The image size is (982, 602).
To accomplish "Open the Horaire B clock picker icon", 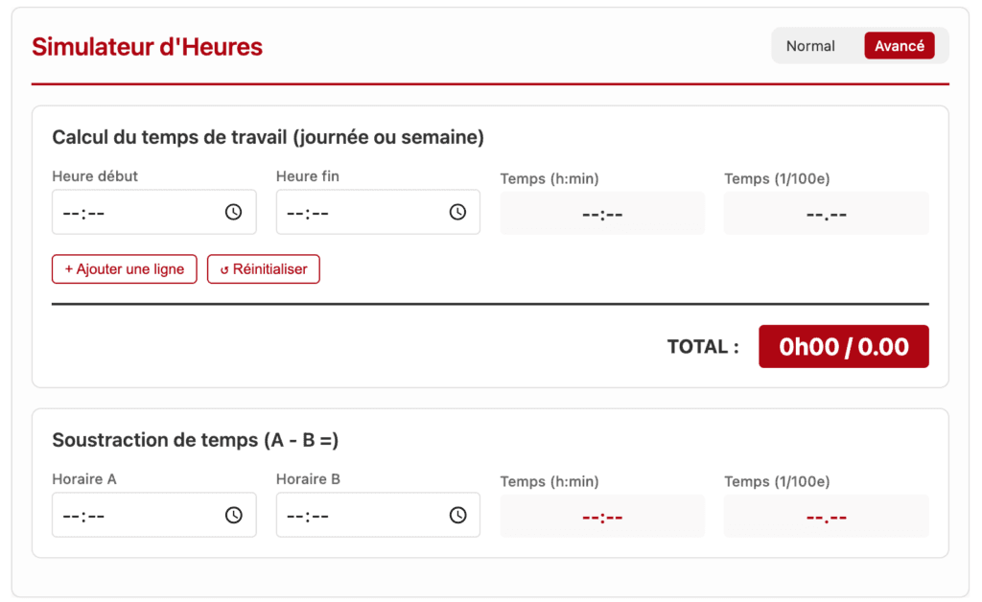I will coord(457,515).
